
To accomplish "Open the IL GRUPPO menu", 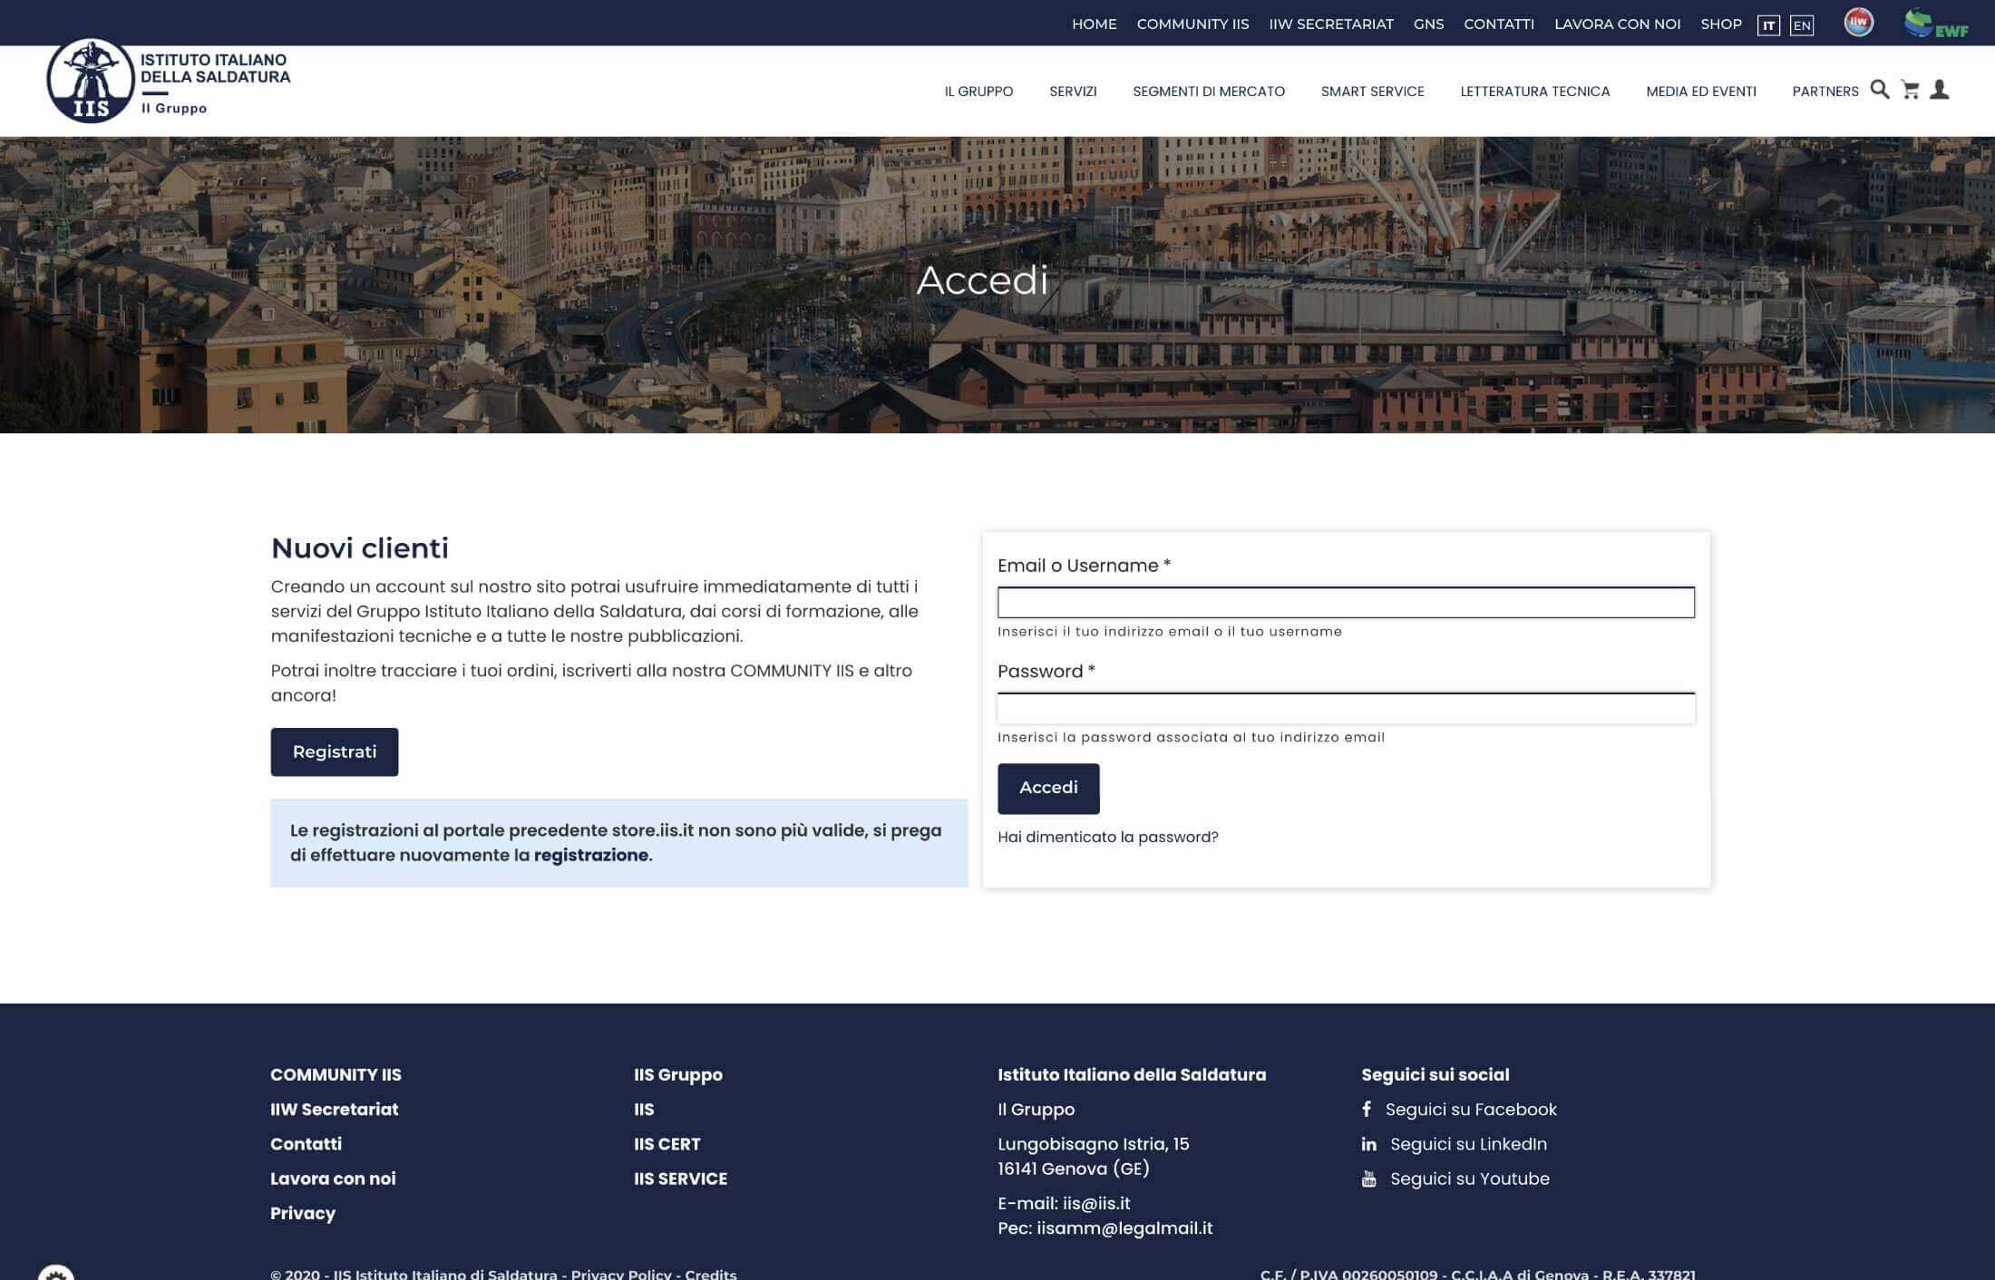I will coord(978,91).
